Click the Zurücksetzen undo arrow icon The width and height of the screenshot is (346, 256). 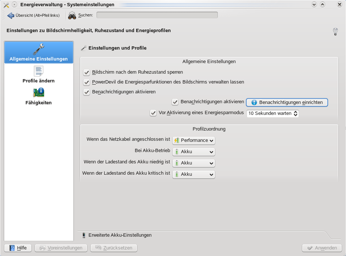(x=98, y=248)
